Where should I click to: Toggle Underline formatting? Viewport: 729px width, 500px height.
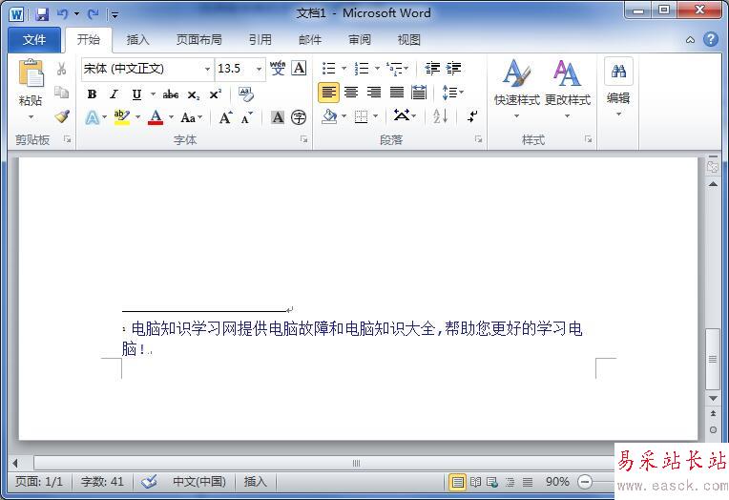click(136, 94)
